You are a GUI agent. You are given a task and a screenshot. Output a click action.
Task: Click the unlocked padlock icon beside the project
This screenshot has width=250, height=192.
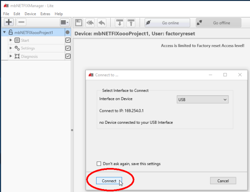(x=11, y=32)
